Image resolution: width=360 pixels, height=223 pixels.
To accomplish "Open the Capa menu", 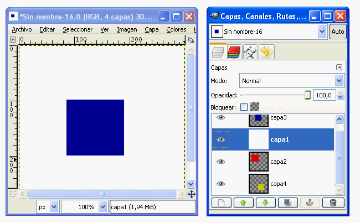I will pyautogui.click(x=152, y=29).
